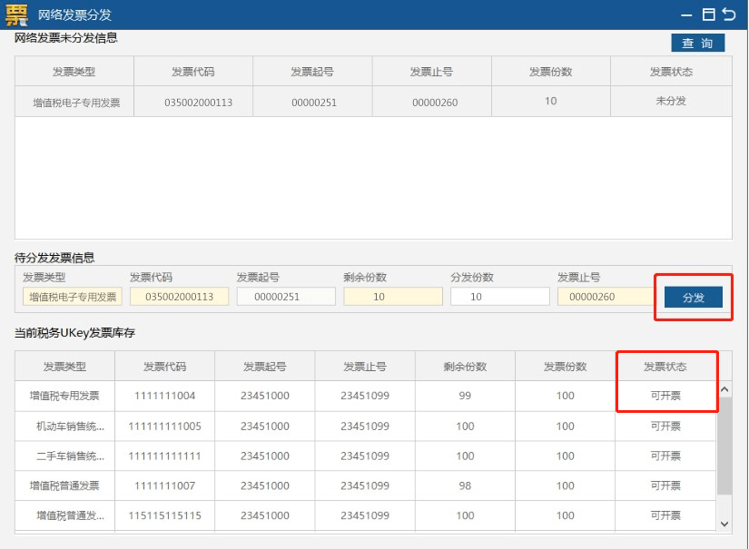Click the inventory table scroll-up arrow
The height and width of the screenshot is (549, 749).
pyautogui.click(x=724, y=389)
